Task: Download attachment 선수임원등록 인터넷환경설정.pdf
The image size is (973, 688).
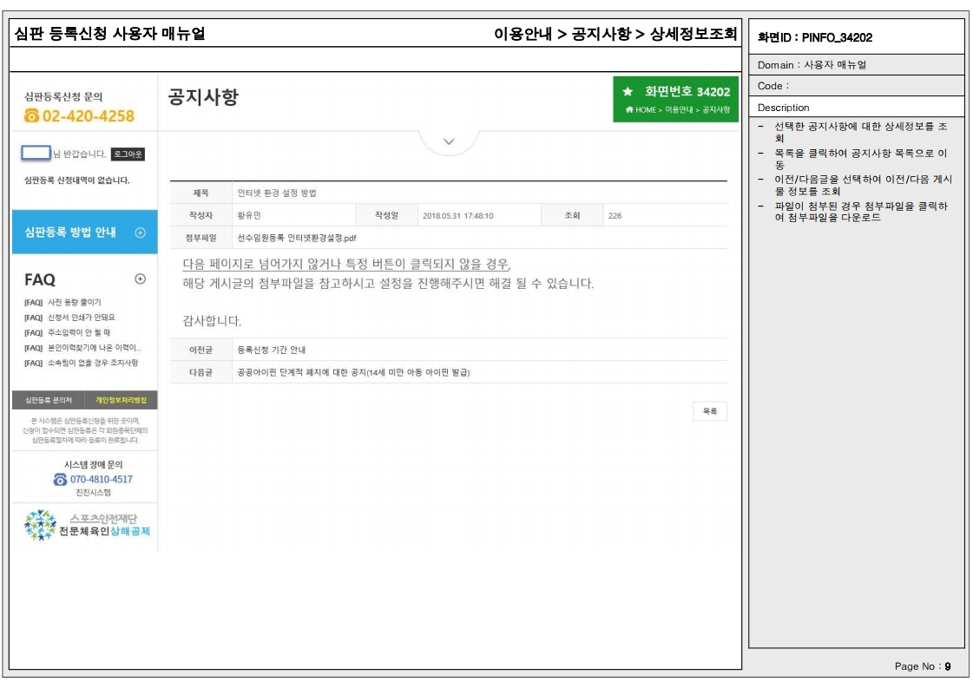Action: pos(296,237)
